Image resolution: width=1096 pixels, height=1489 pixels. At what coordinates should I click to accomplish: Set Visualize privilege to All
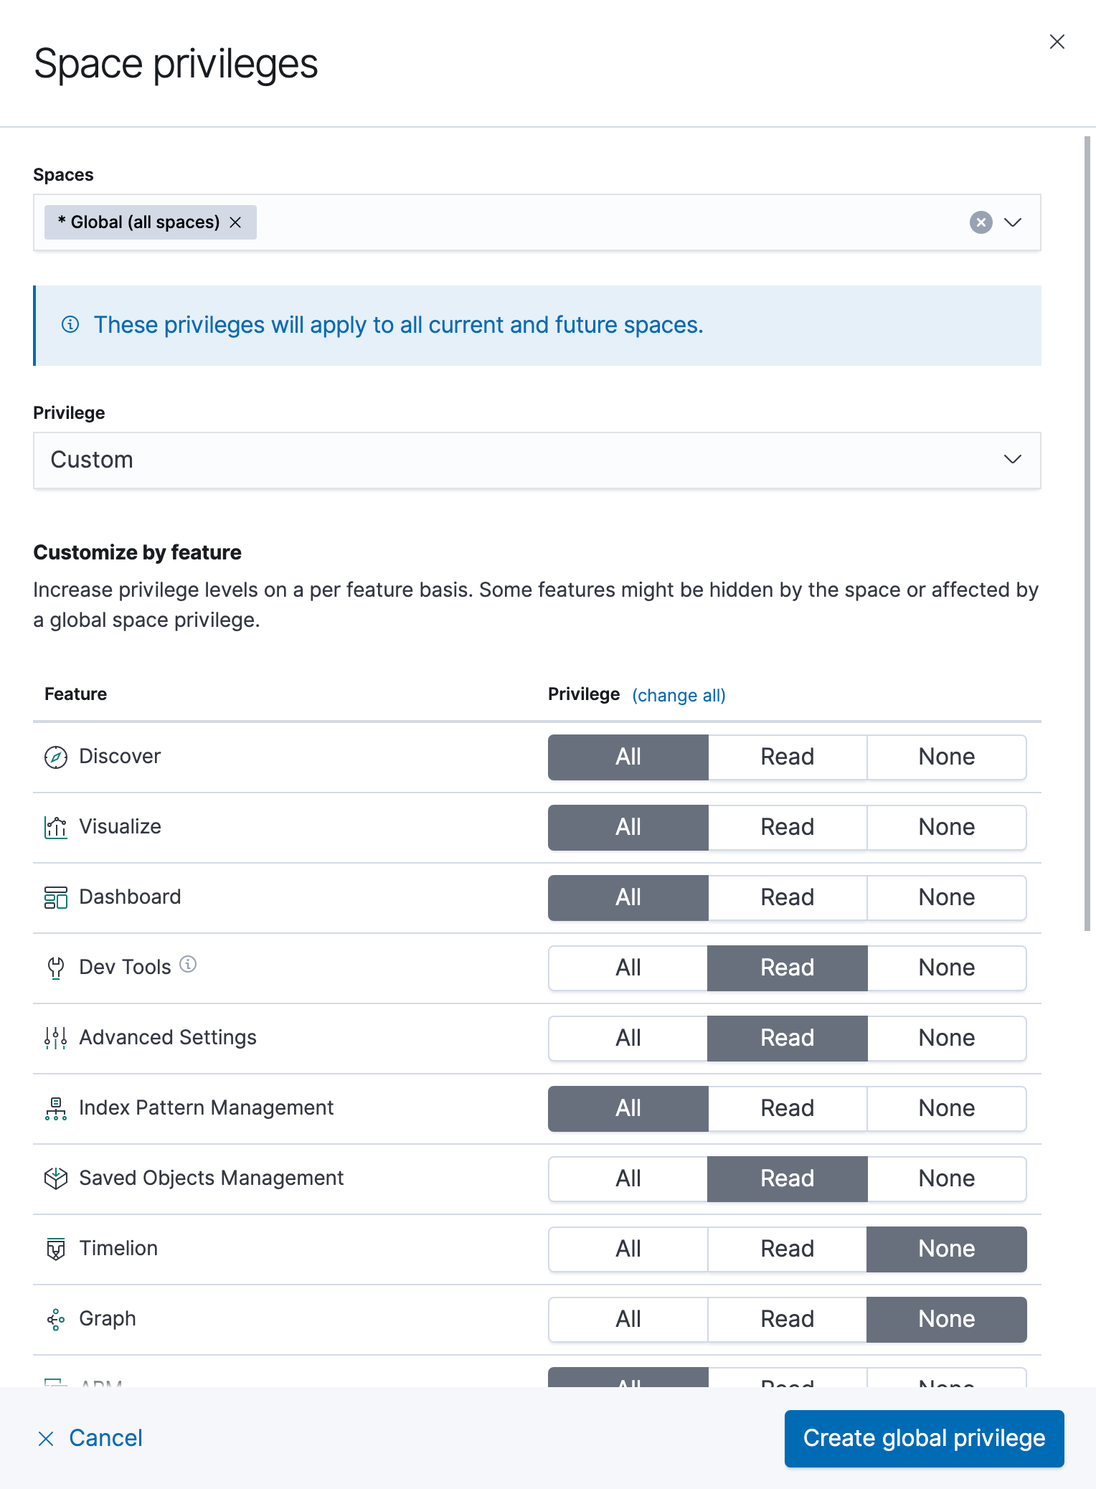coord(628,827)
